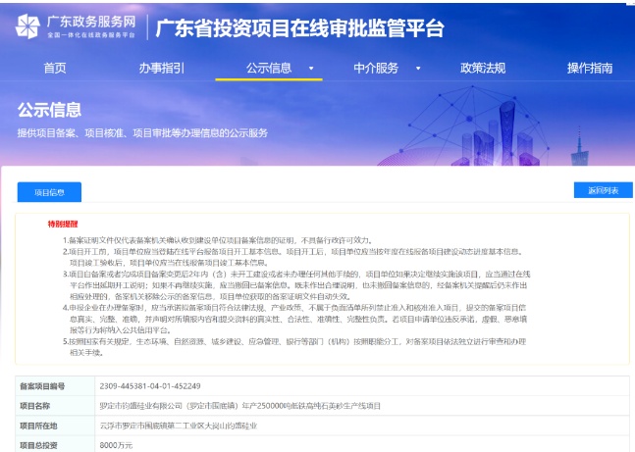Viewport: 635px width, 452px height.
Task: Click the 公示信息 banner heading
Action: click(49, 109)
